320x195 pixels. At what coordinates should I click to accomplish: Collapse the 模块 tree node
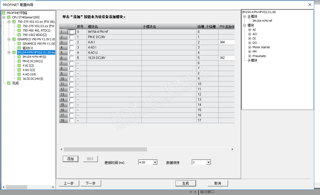245,25
